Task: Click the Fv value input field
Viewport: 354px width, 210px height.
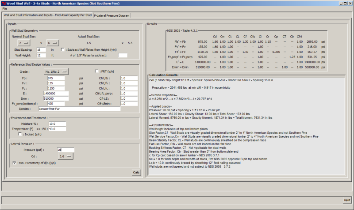Action: pos(56,83)
